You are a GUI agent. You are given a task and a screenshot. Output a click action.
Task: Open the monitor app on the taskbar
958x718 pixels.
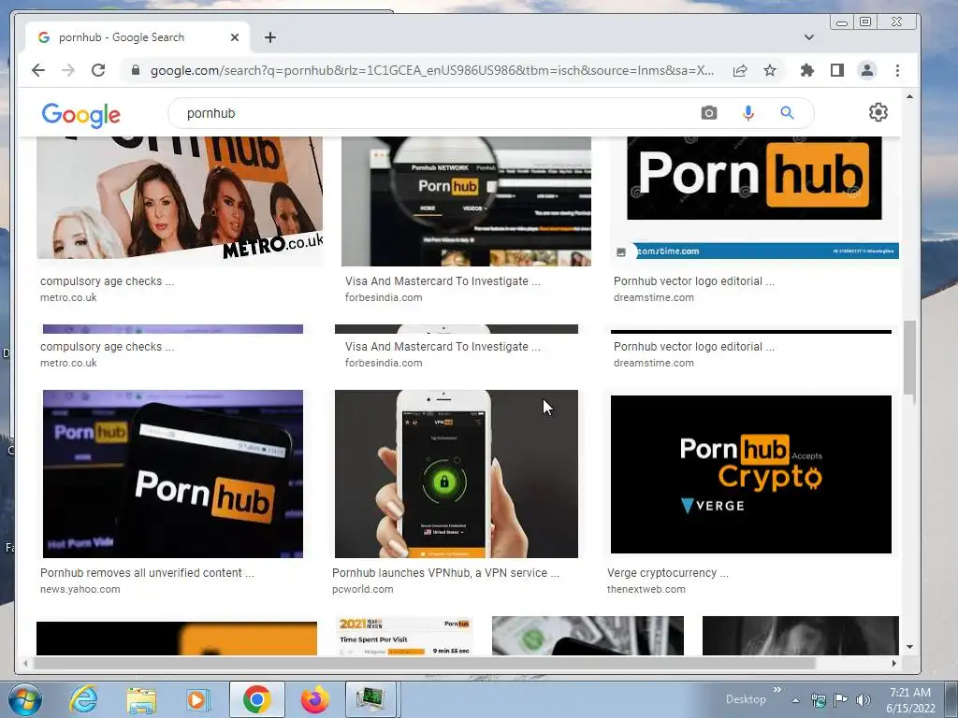click(x=371, y=699)
